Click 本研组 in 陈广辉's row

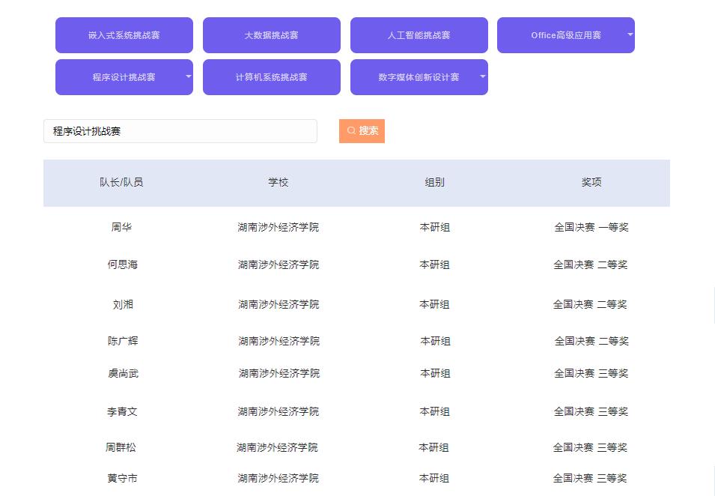436,341
